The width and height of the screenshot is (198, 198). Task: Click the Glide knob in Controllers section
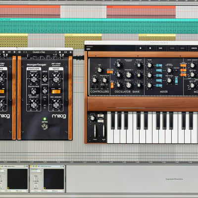click(x=95, y=80)
